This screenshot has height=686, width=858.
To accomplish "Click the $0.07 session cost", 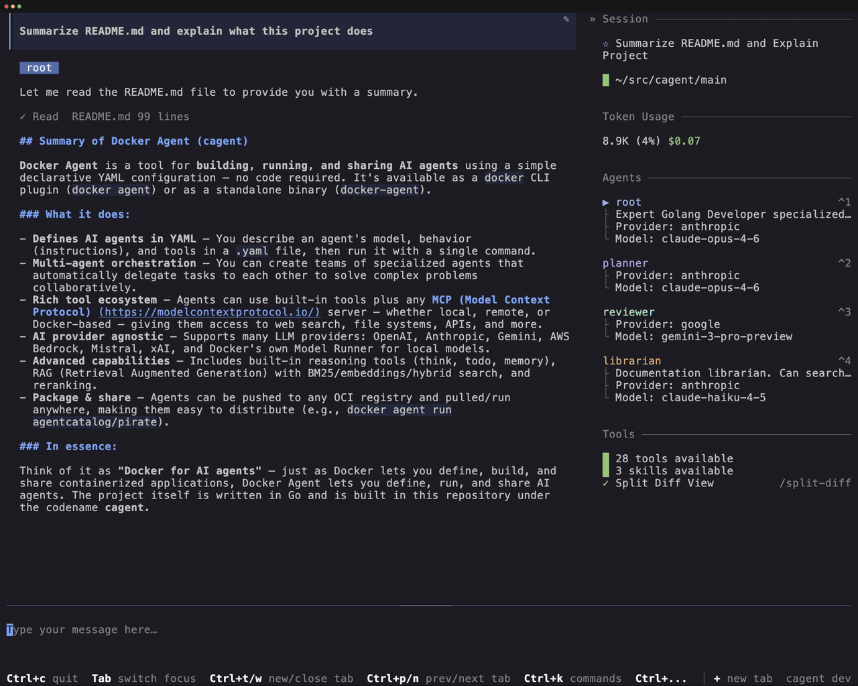I will (684, 141).
